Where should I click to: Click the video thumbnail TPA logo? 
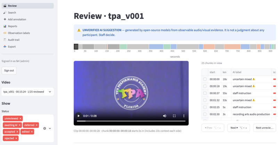131,93
